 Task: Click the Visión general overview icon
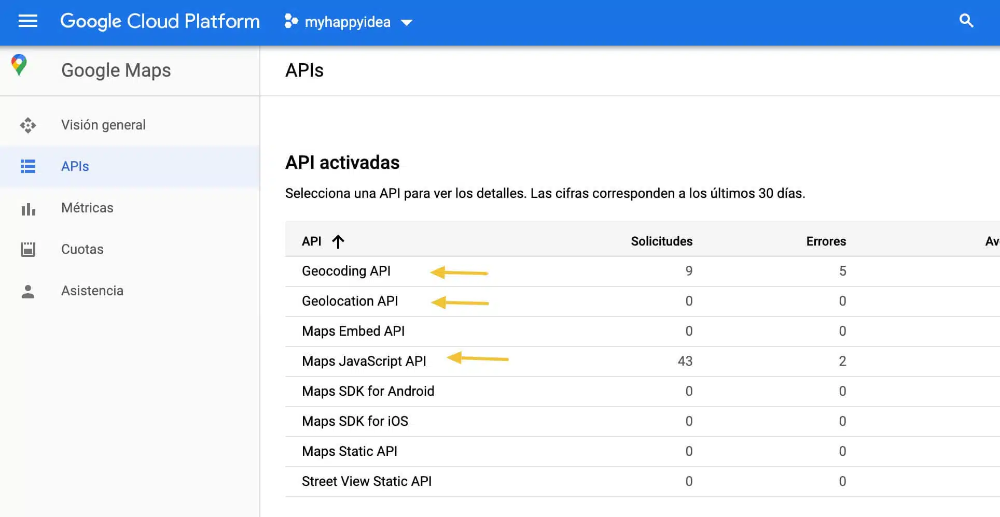coord(28,125)
